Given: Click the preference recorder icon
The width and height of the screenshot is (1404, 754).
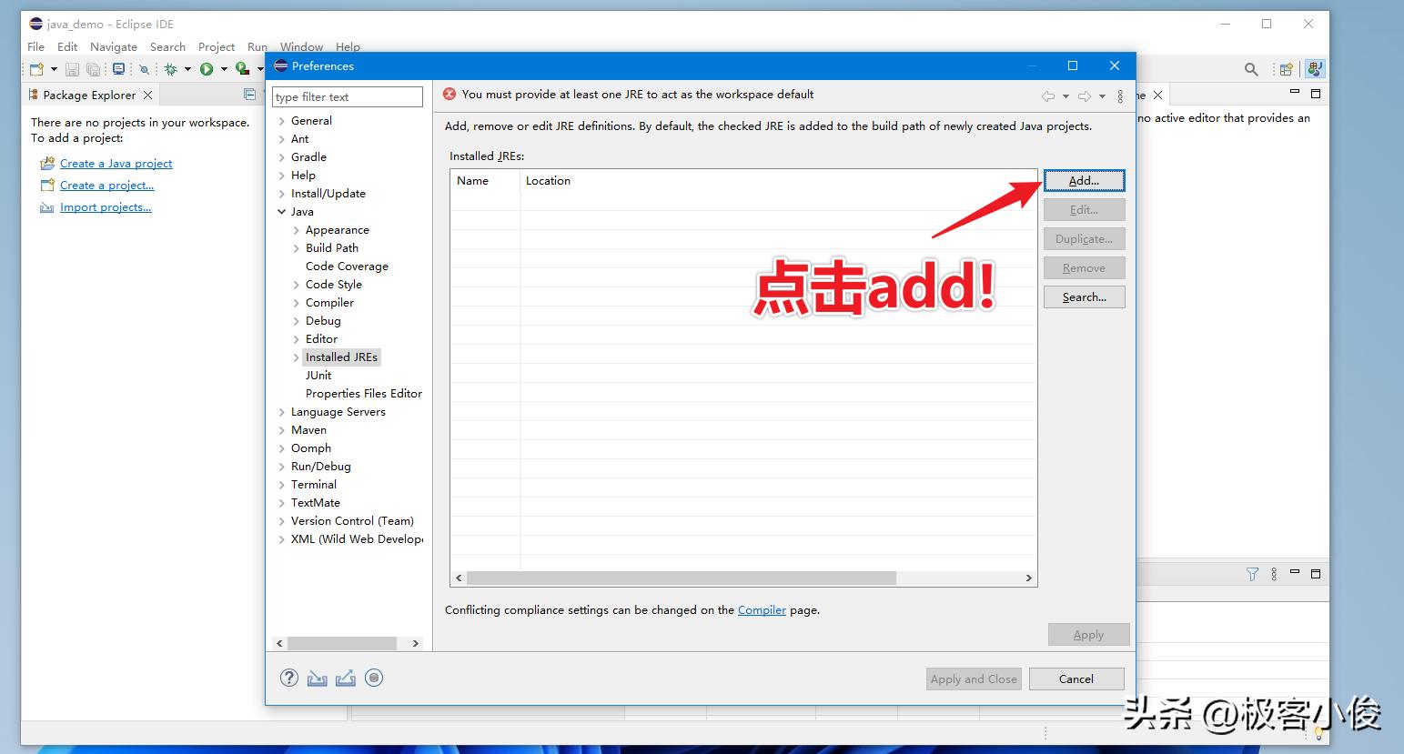Looking at the screenshot, I should pyautogui.click(x=374, y=678).
